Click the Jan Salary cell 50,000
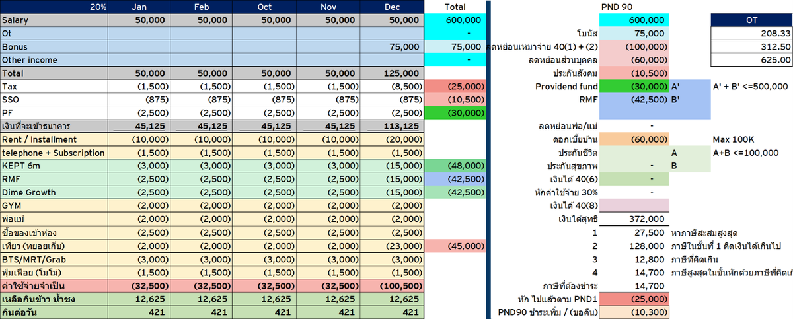This screenshot has height=319, width=793. point(139,20)
